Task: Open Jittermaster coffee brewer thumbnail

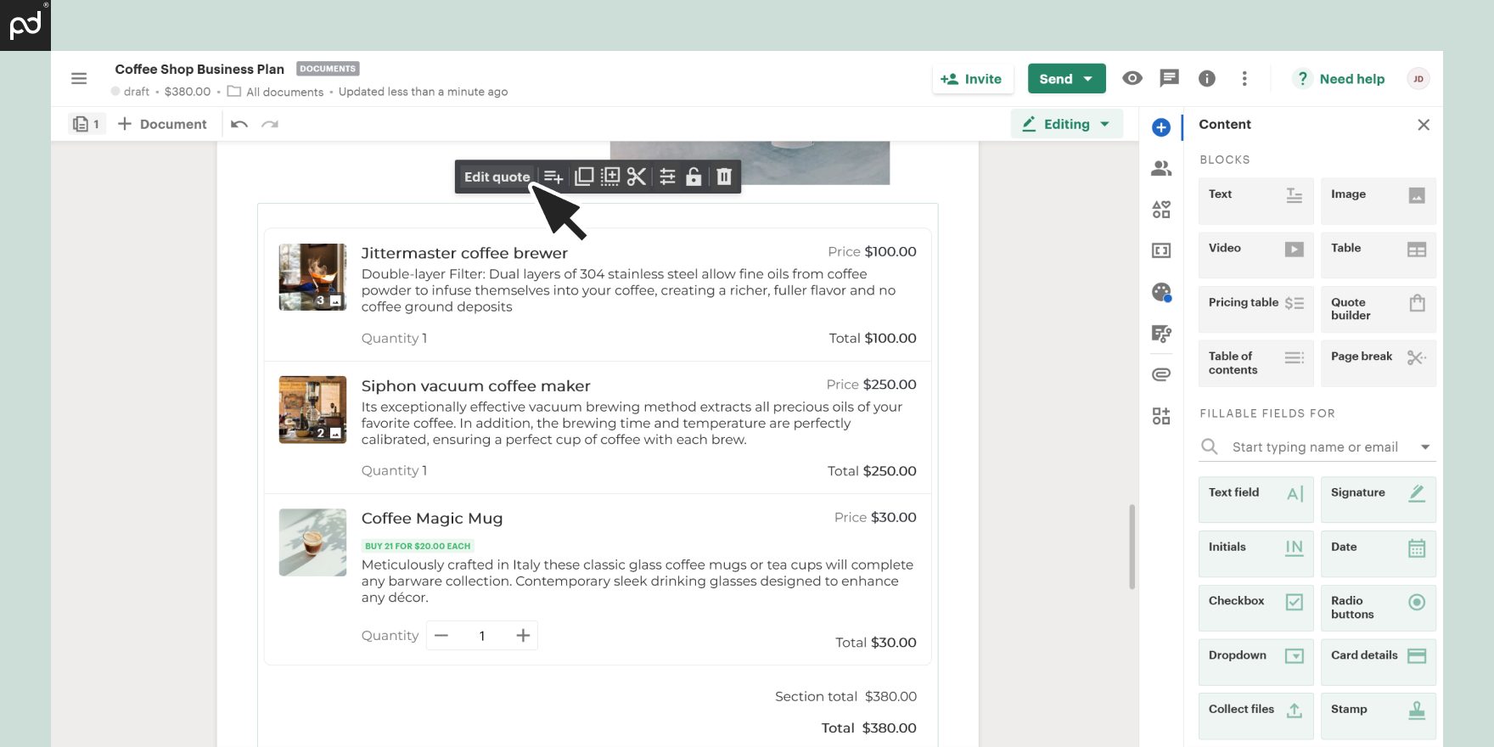Action: (x=312, y=278)
